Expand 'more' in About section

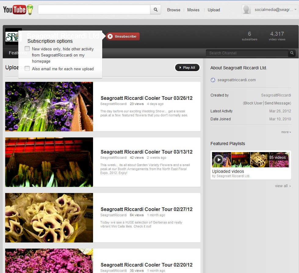click(286, 132)
